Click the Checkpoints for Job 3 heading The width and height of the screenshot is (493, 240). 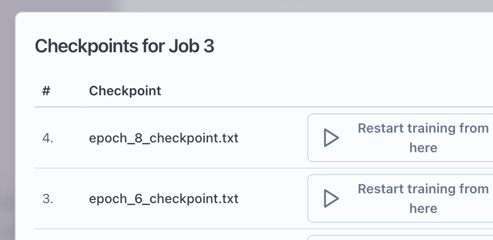125,46
